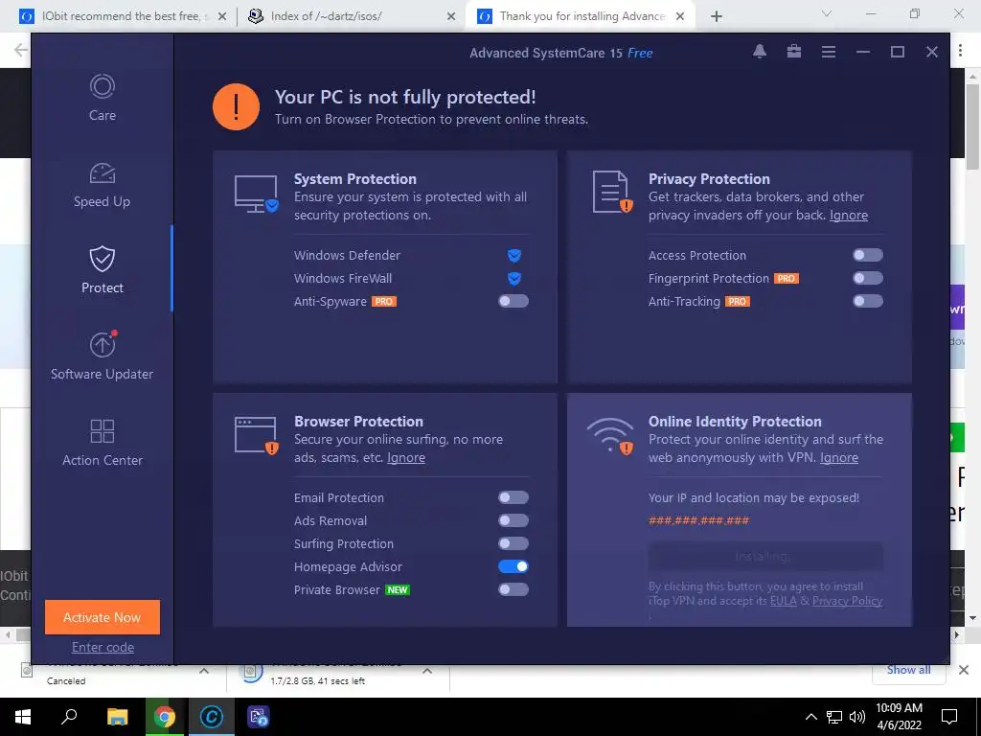Click the Windows FireWall shield status icon
Image resolution: width=981 pixels, height=736 pixels.
click(514, 279)
